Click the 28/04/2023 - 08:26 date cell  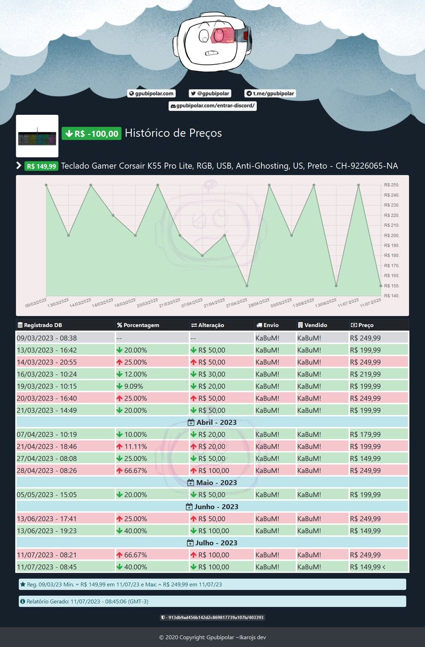(65, 471)
